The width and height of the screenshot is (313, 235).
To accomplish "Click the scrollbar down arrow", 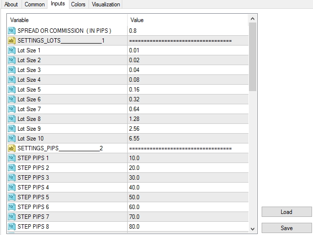I will tap(252, 229).
